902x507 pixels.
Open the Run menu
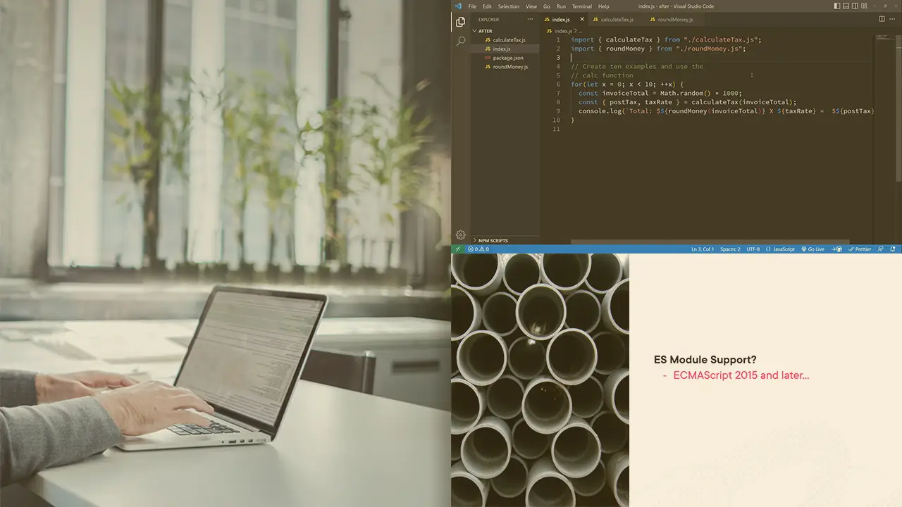[561, 6]
